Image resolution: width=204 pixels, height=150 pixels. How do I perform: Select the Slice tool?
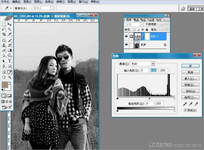[9, 34]
